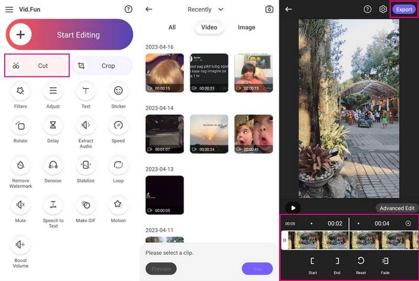
Task: Select the 00:00:13 video clip
Action: pos(253,73)
